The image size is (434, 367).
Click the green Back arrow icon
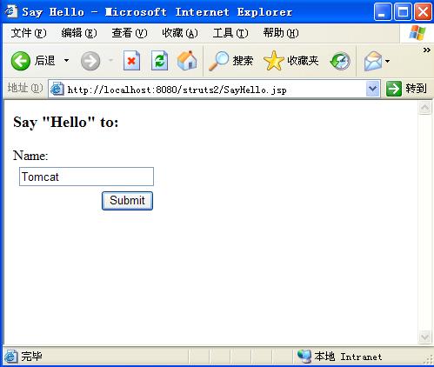point(21,61)
